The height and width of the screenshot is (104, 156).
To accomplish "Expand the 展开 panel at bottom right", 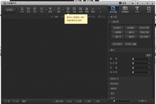I will coord(142,101).
